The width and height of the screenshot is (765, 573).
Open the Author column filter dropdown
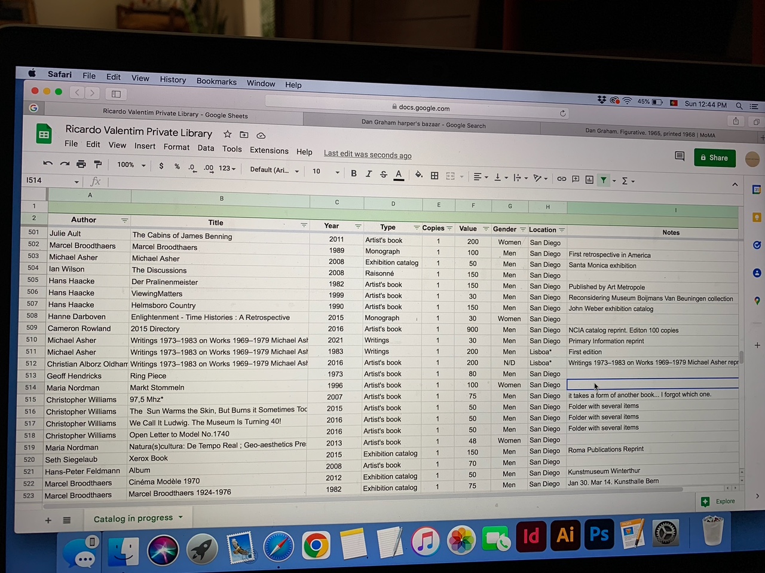tap(124, 221)
